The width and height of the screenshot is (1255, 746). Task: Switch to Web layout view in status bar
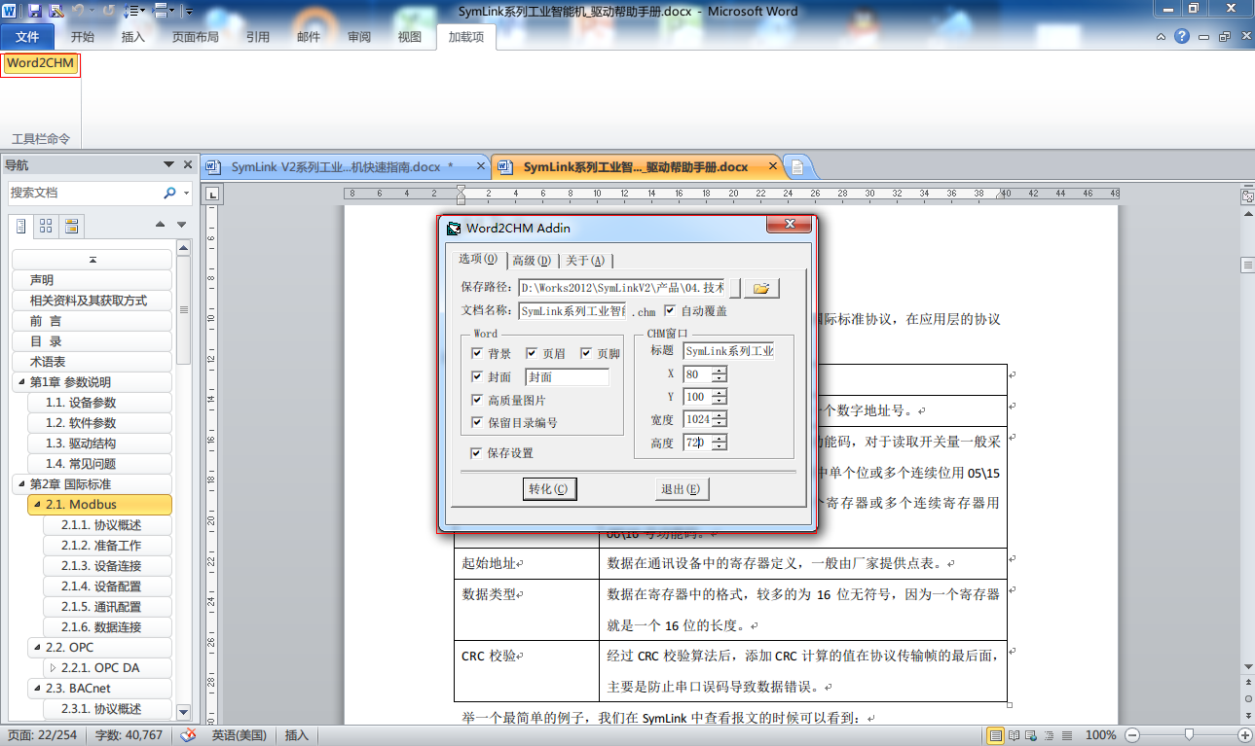coord(1029,735)
